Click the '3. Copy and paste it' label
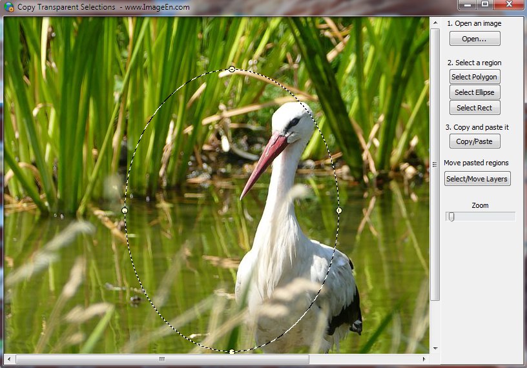The image size is (527, 368). coord(477,127)
